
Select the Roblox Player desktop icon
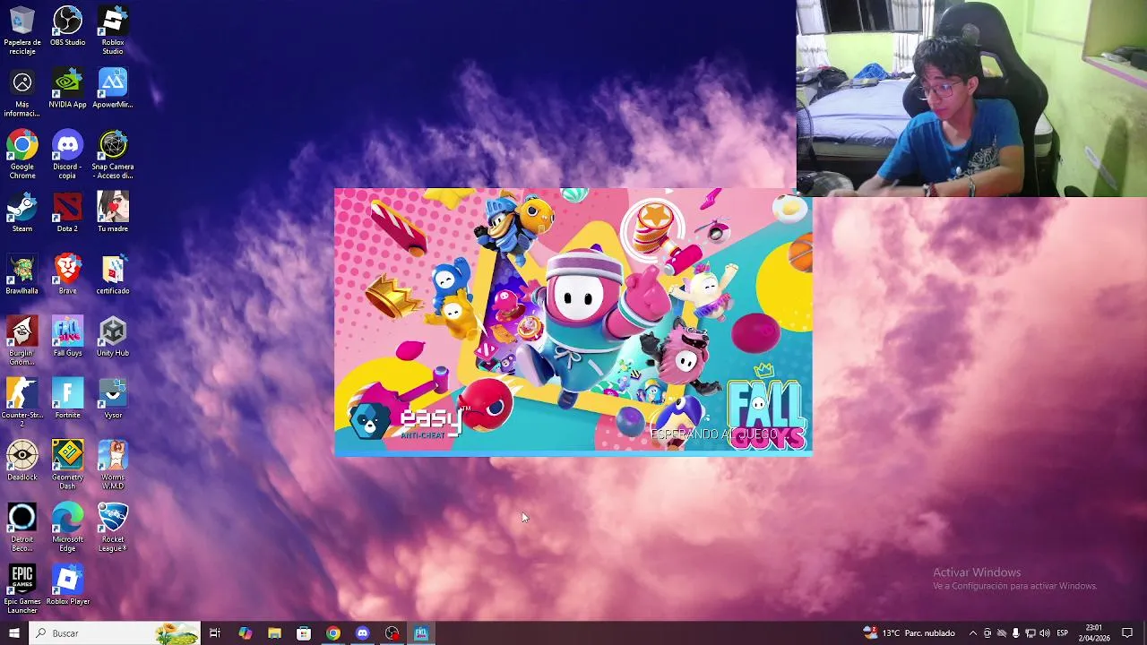tap(67, 585)
